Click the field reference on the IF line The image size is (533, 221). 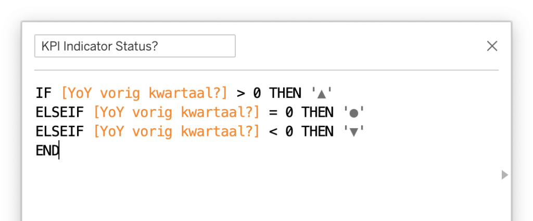click(144, 93)
